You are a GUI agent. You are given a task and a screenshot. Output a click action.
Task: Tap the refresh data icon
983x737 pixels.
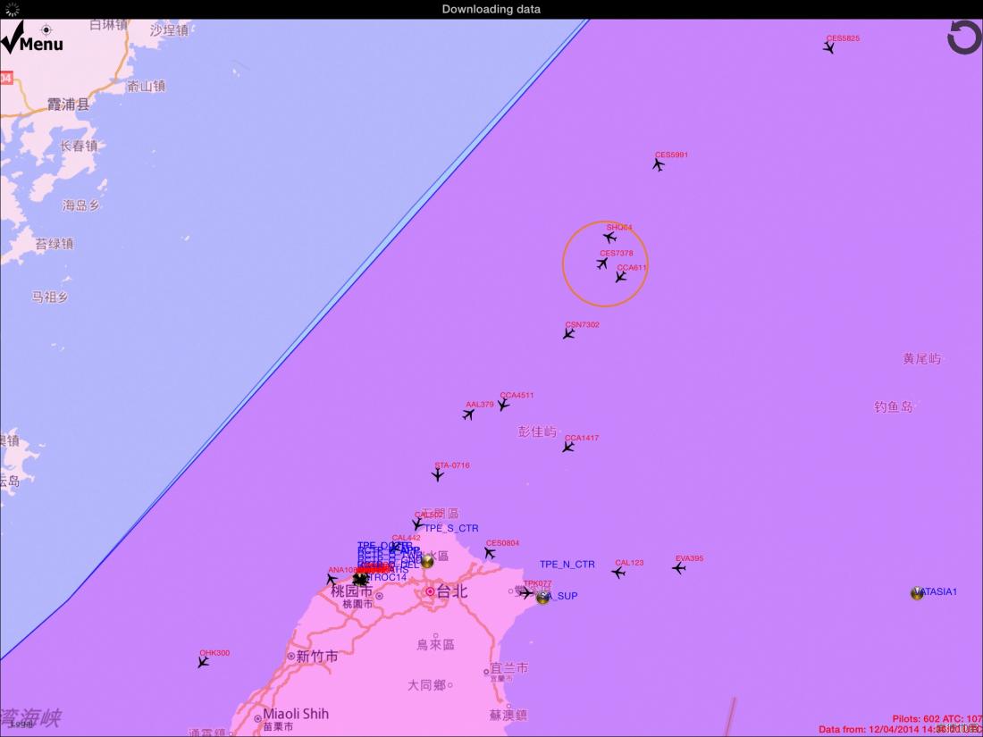(x=964, y=37)
